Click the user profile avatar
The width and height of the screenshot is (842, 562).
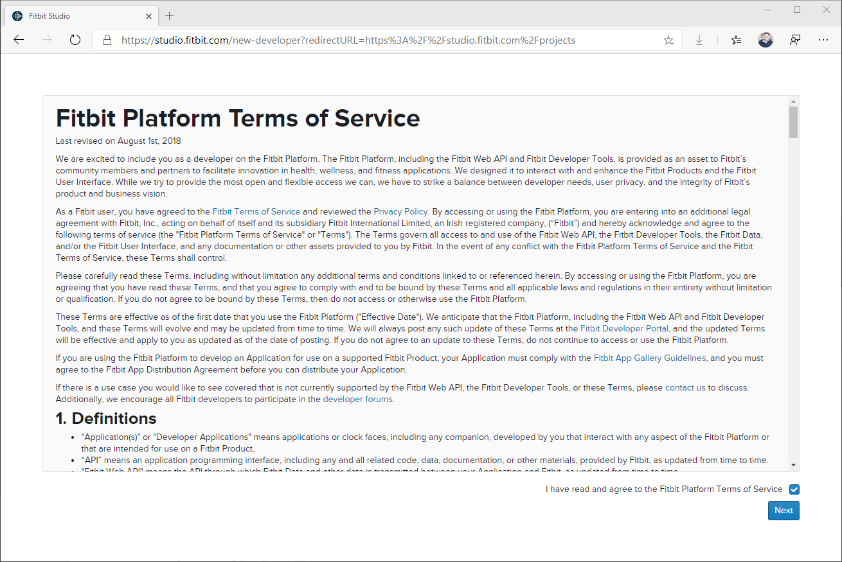[765, 40]
